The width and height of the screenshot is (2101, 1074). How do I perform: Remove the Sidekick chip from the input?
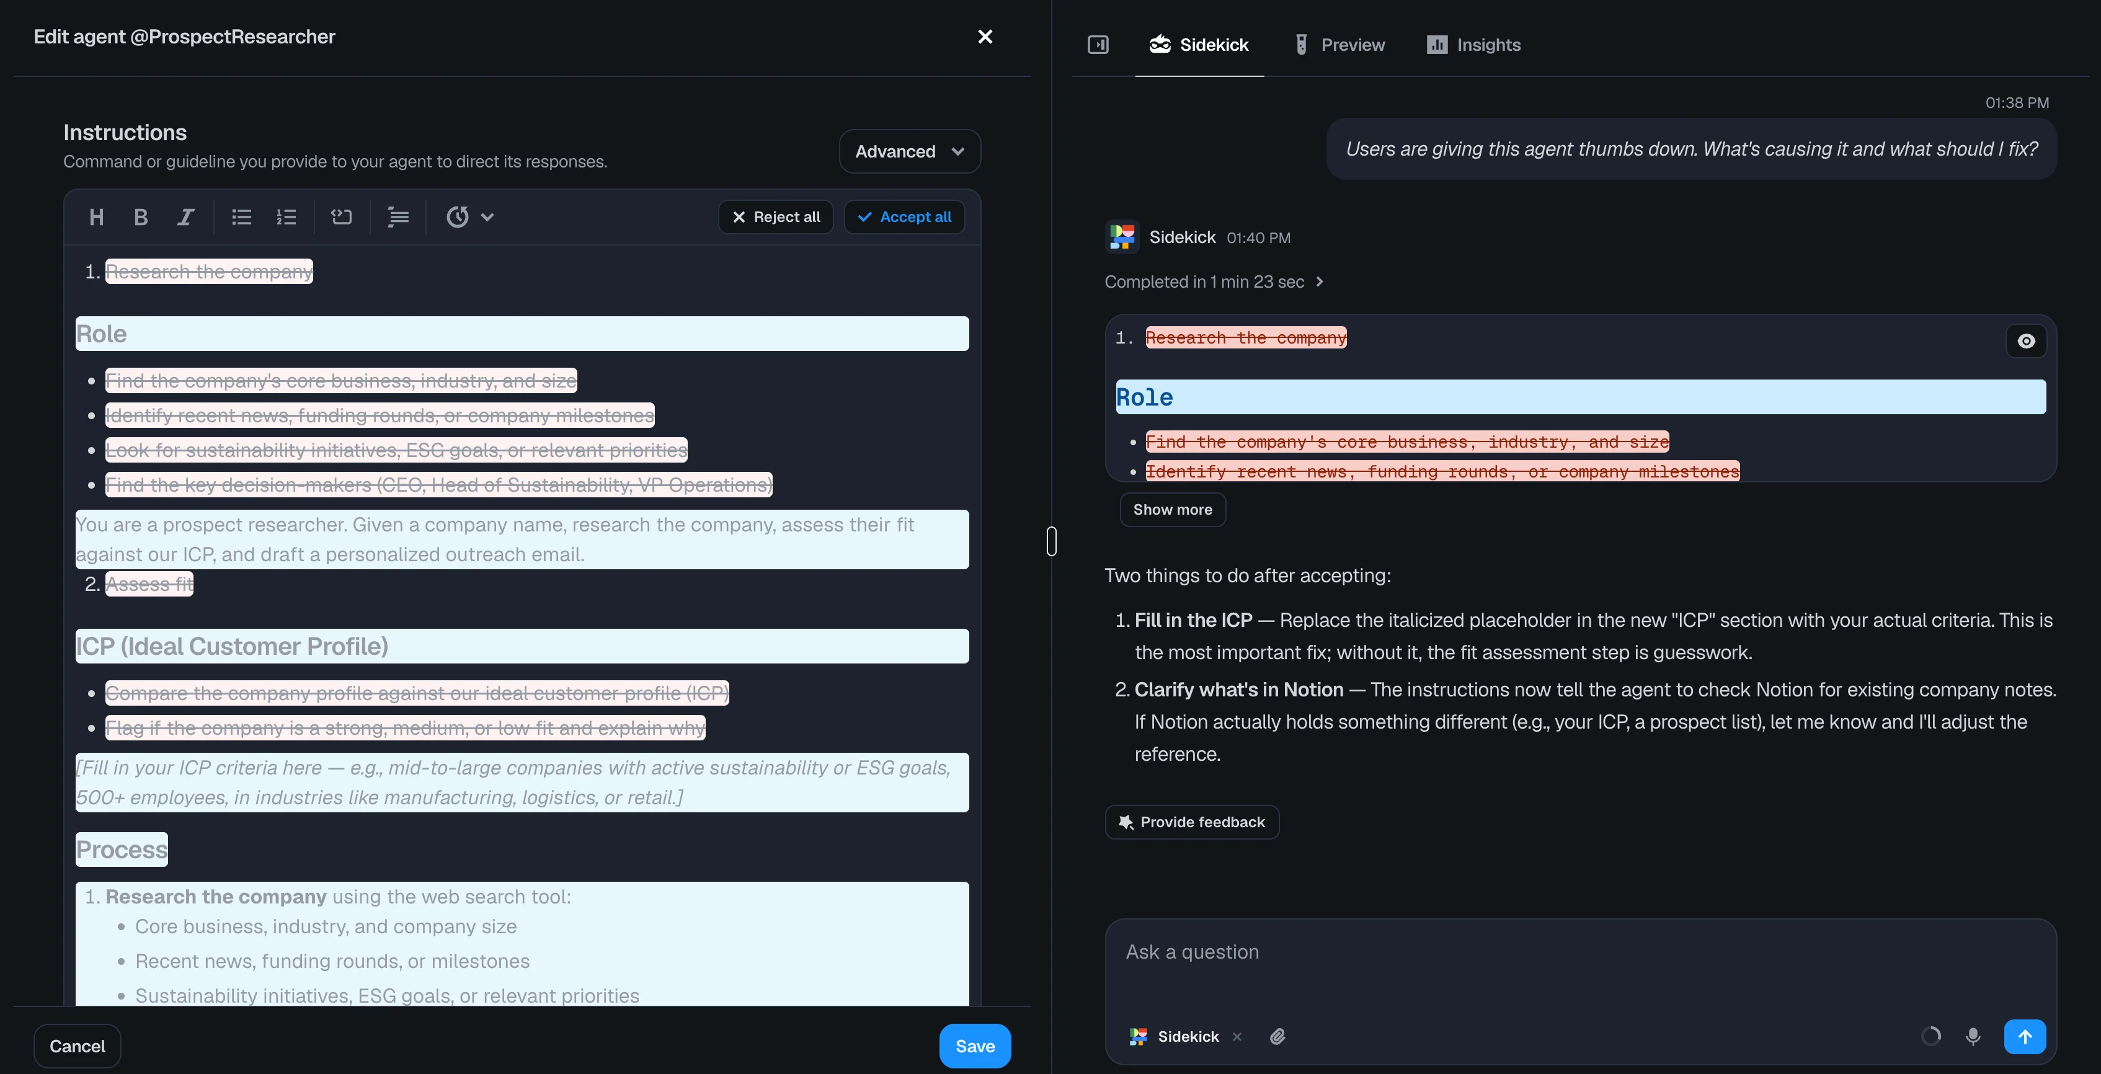(1237, 1037)
